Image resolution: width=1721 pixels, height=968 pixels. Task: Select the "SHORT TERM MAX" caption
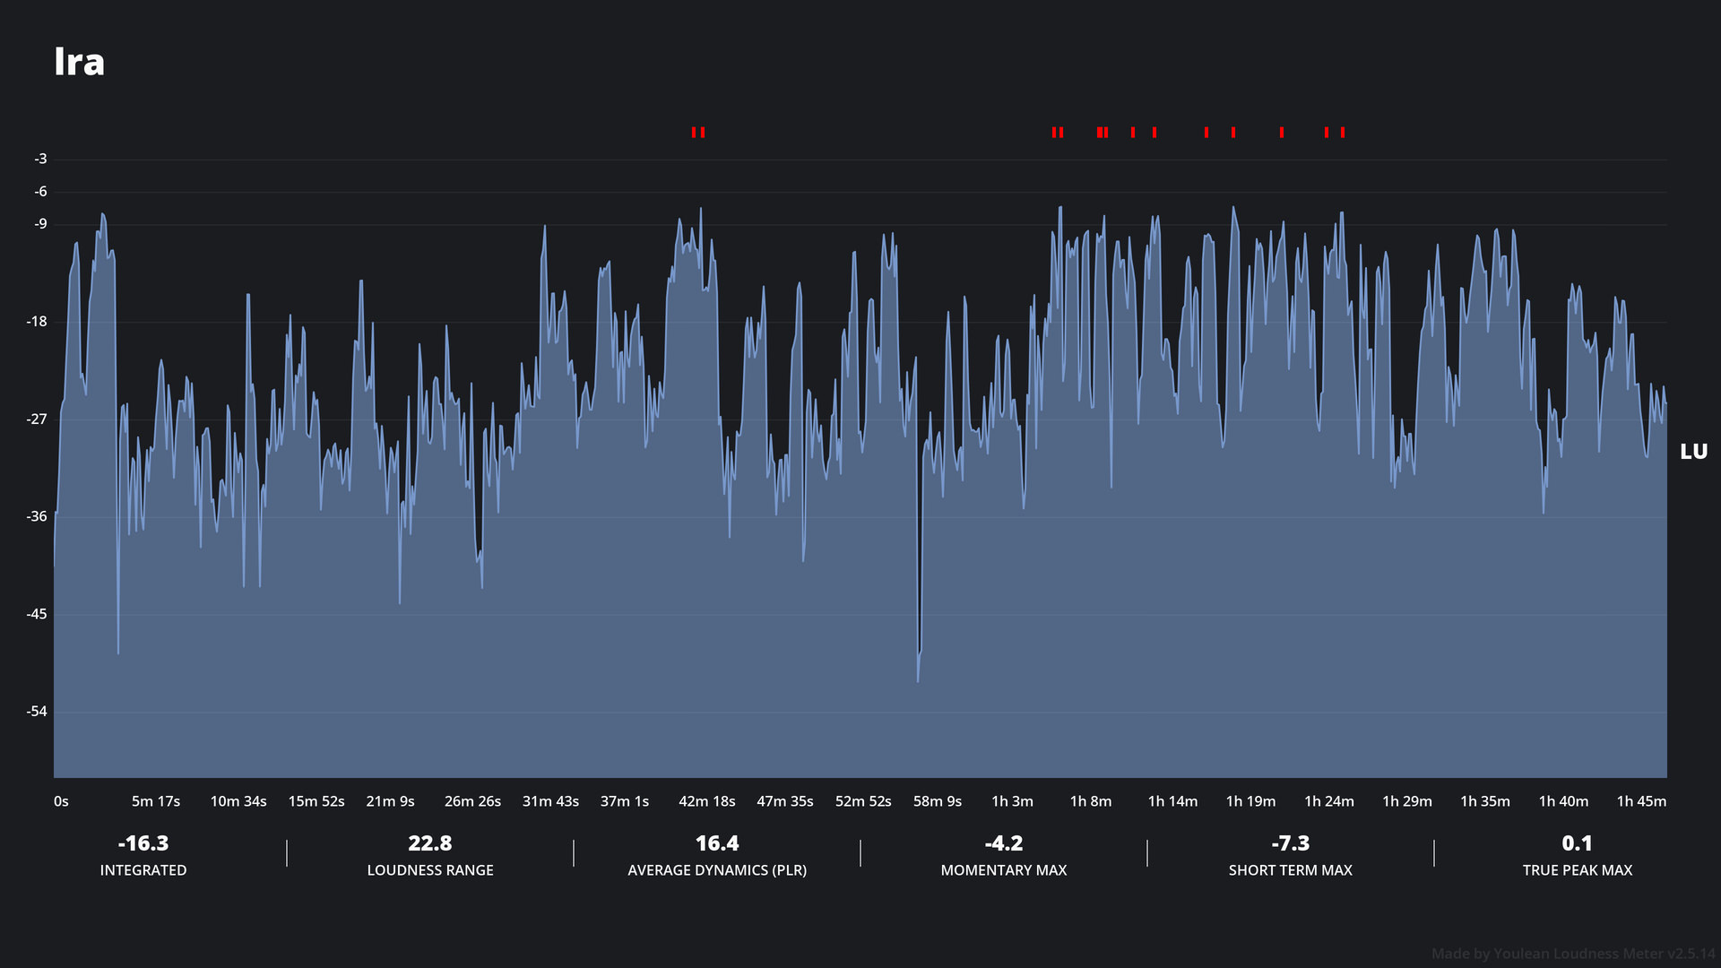(1291, 870)
